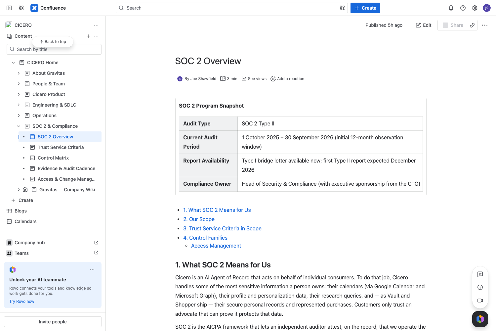This screenshot has width=496, height=331.
Task: Add a reaction to the page
Action: tap(287, 79)
